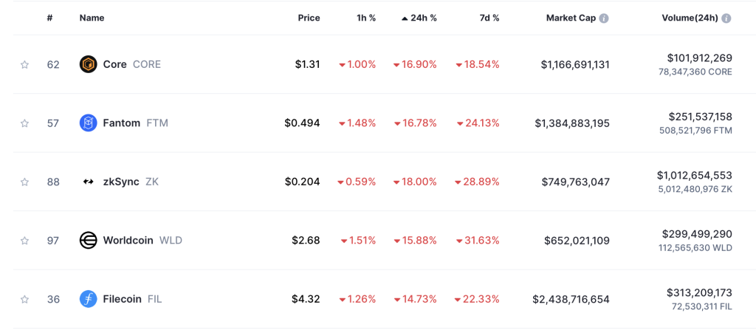
Task: Click the Volume(24h) info icon
Action: tap(726, 18)
